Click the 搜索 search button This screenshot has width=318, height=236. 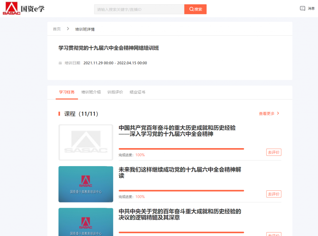[x=195, y=9]
